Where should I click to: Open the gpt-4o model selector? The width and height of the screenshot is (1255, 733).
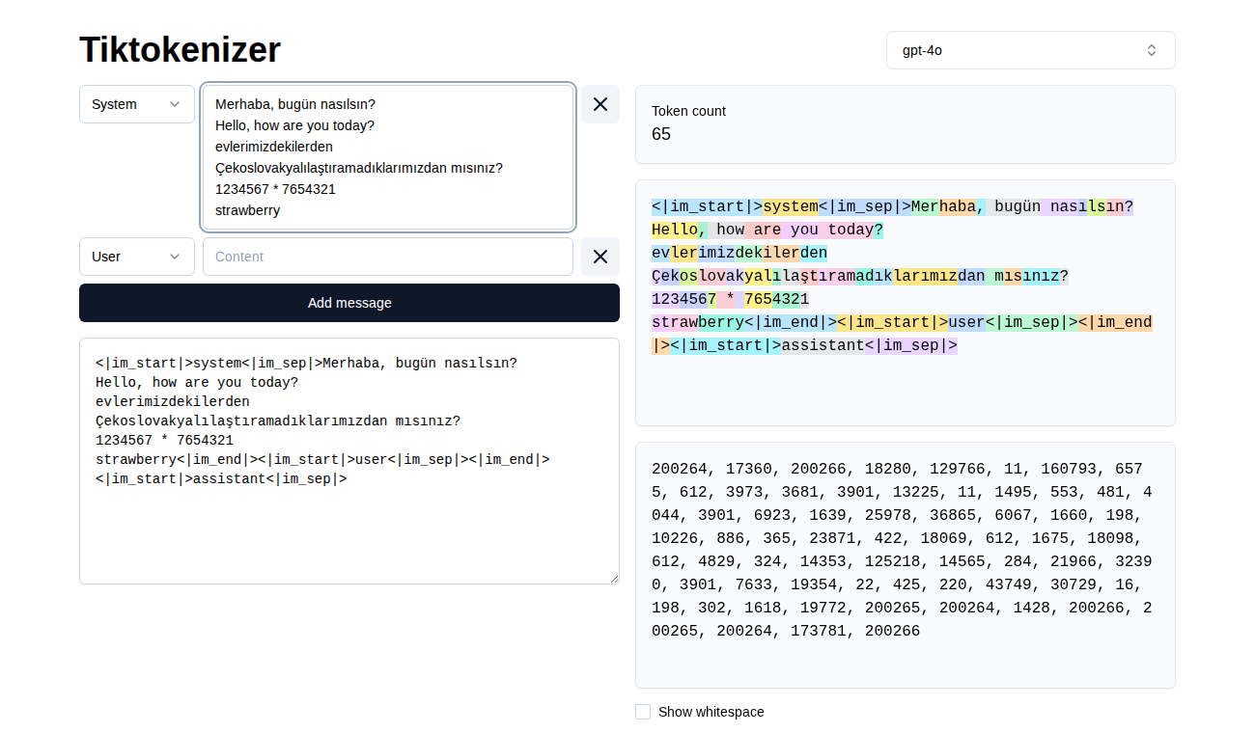[x=1031, y=50]
